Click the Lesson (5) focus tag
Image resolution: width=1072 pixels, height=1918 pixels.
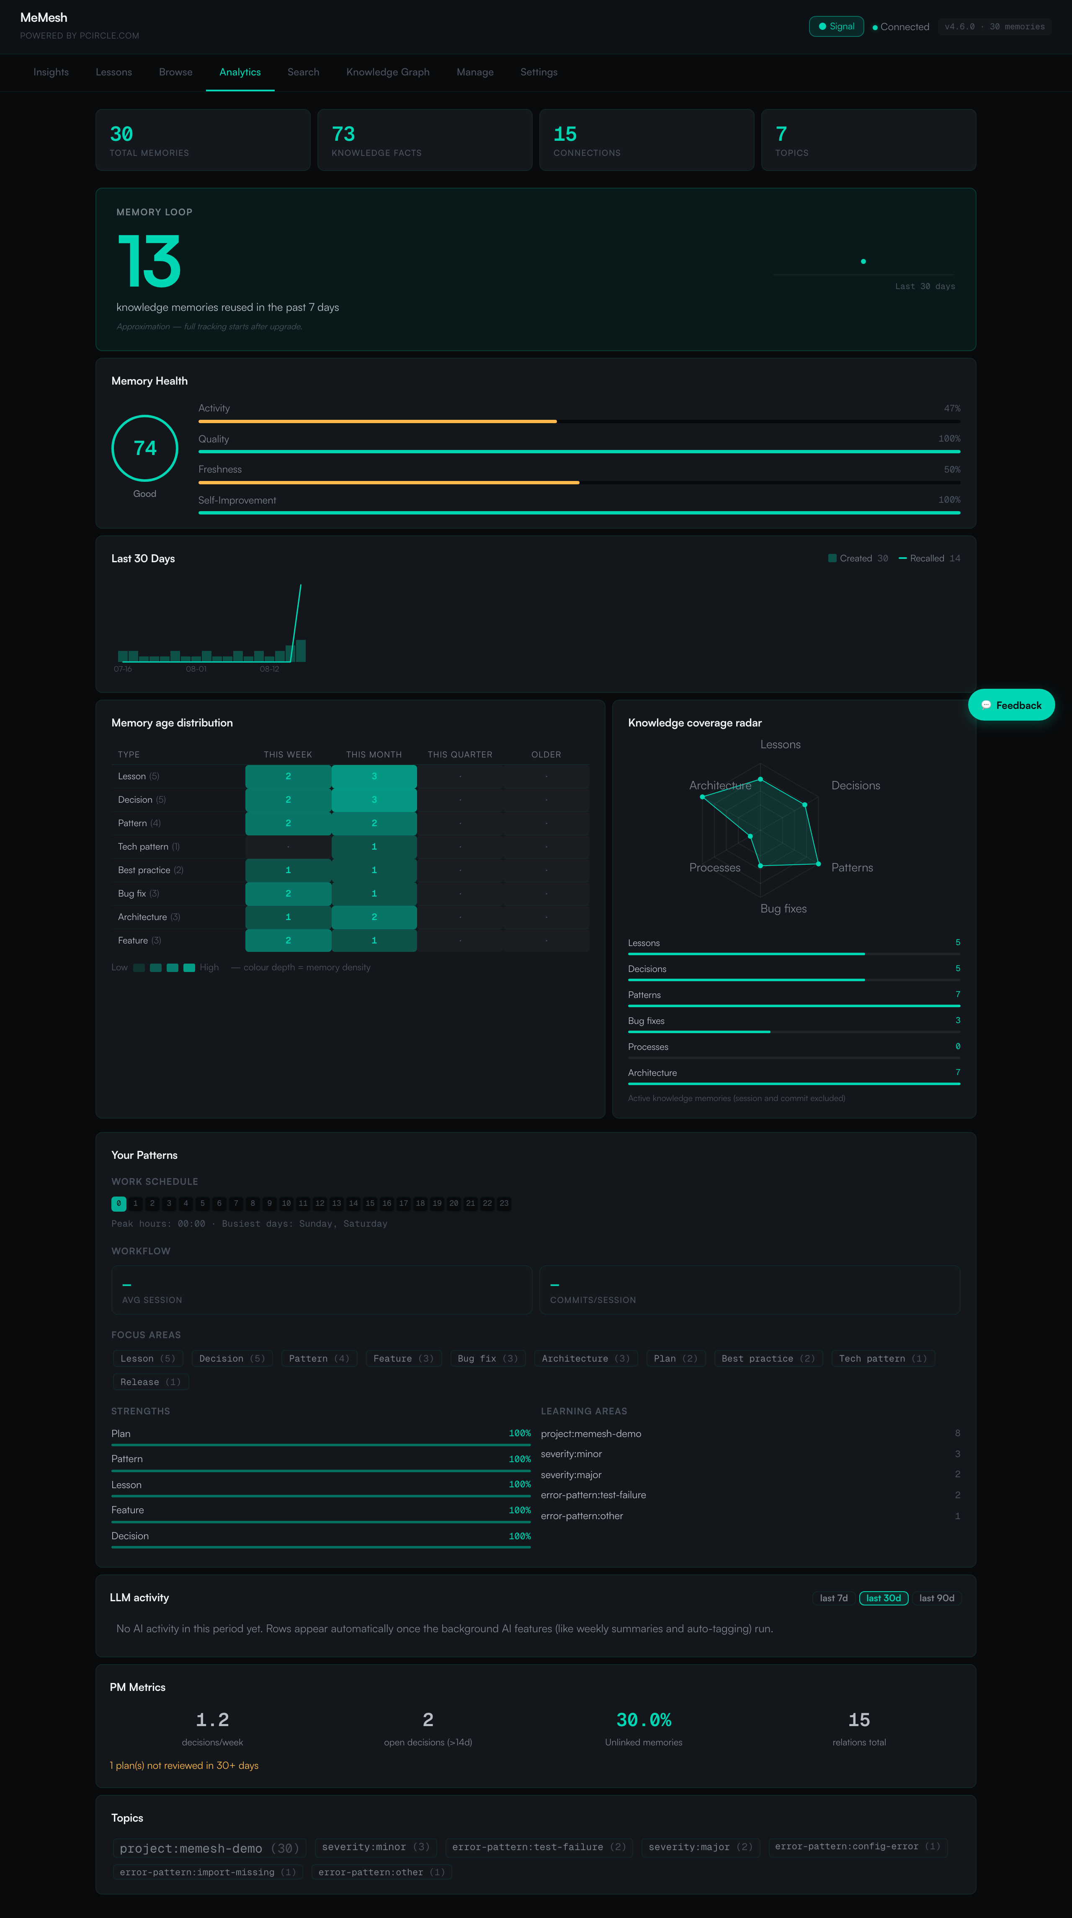coord(148,1359)
